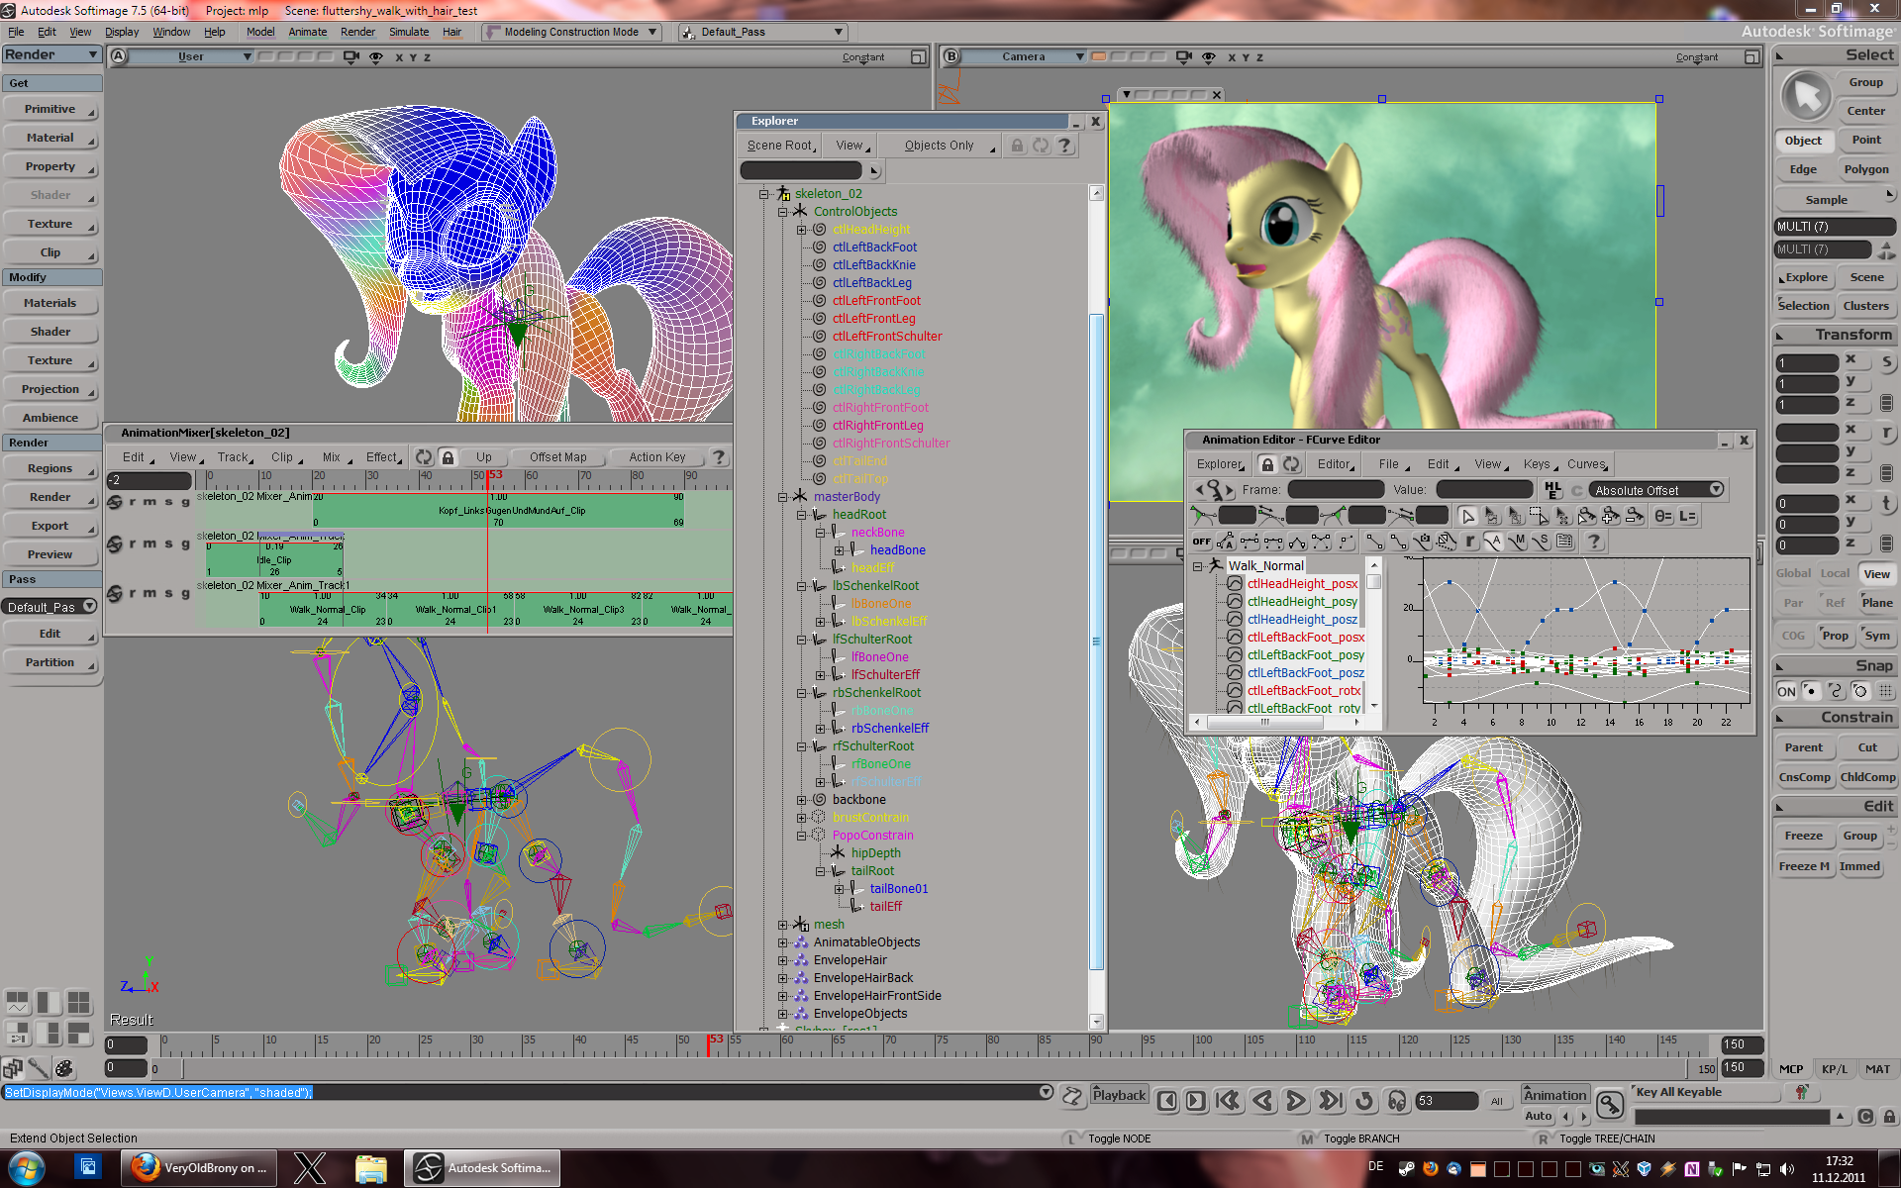
Task: Toggle the Snap ON button
Action: click(1786, 691)
